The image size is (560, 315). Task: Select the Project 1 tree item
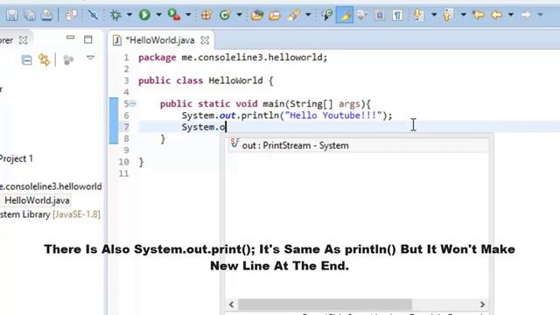[x=17, y=158]
